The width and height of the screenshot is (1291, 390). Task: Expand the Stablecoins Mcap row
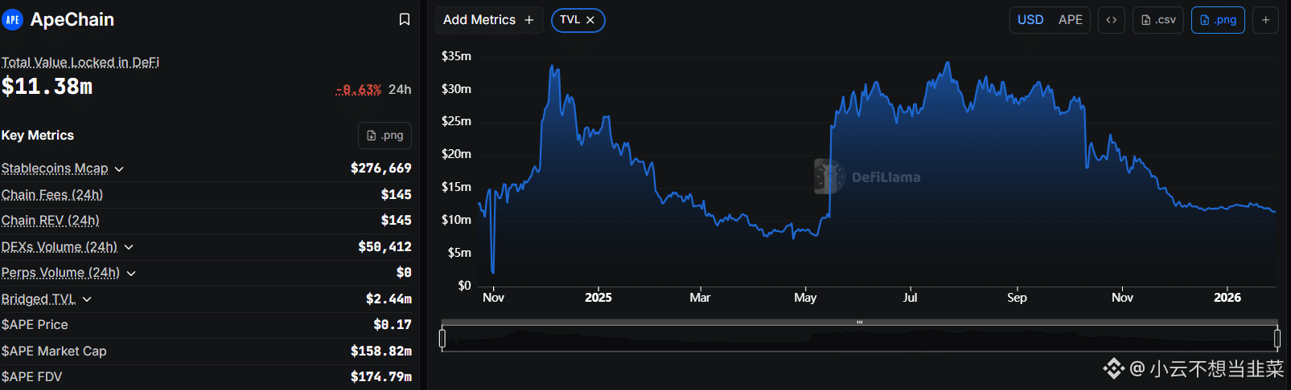pos(119,169)
